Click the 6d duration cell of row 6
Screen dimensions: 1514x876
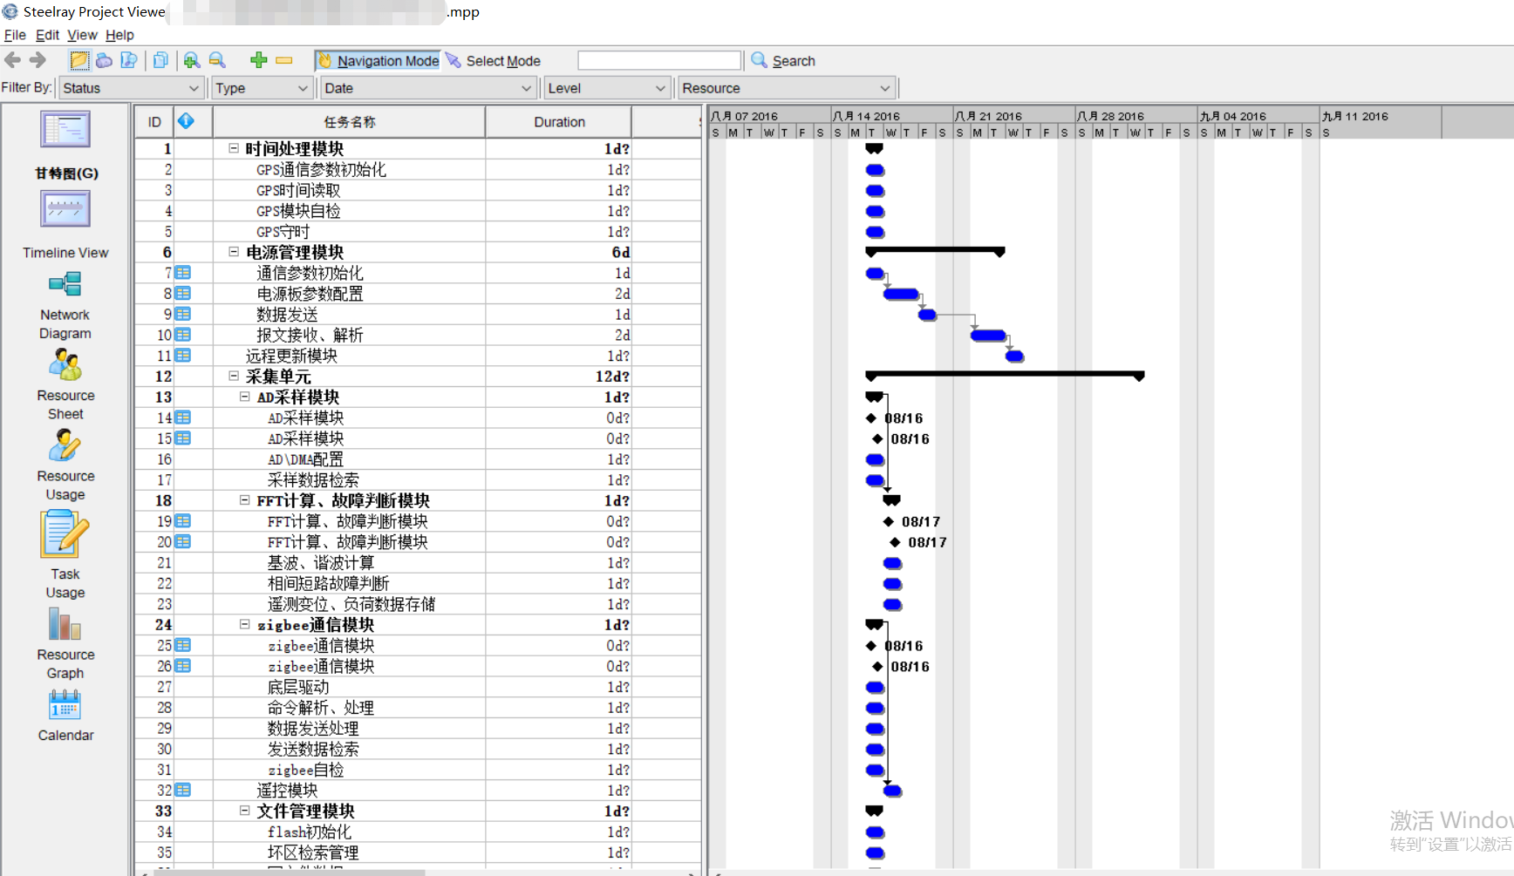(558, 252)
